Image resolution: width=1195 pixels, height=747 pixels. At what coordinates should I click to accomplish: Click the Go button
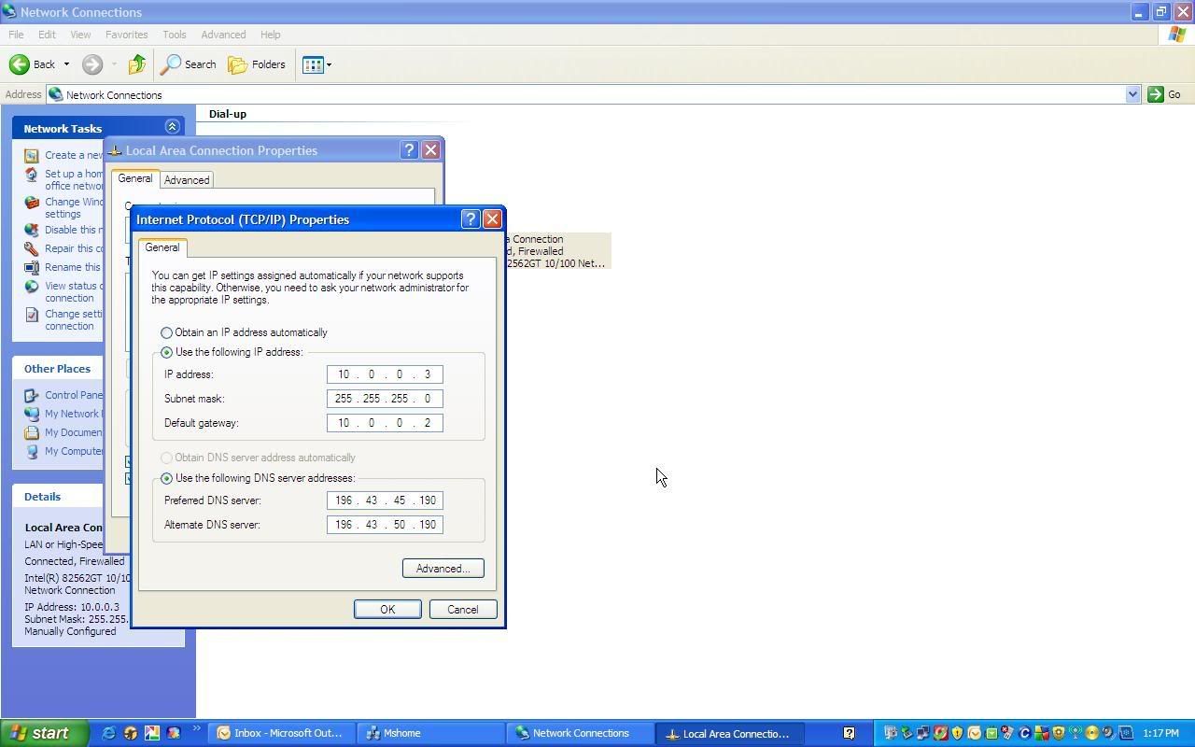(1164, 94)
